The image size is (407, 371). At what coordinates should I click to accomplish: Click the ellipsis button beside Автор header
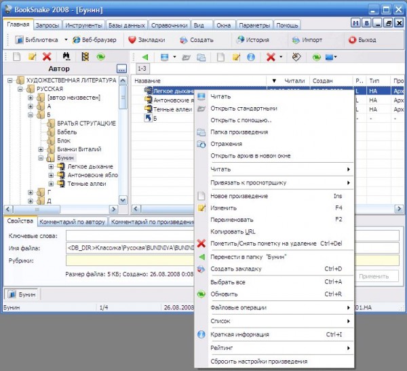[x=121, y=69]
